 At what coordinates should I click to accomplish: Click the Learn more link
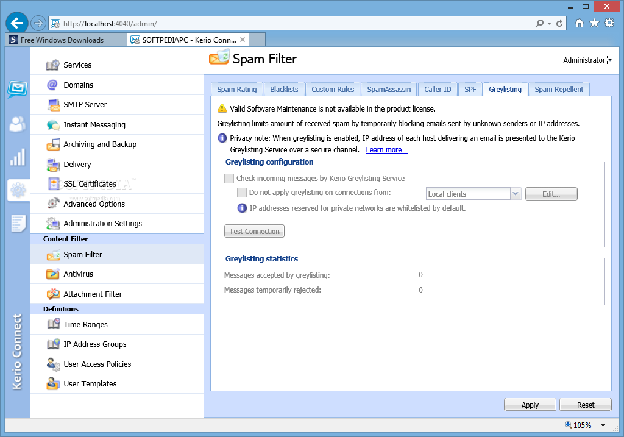[386, 150]
